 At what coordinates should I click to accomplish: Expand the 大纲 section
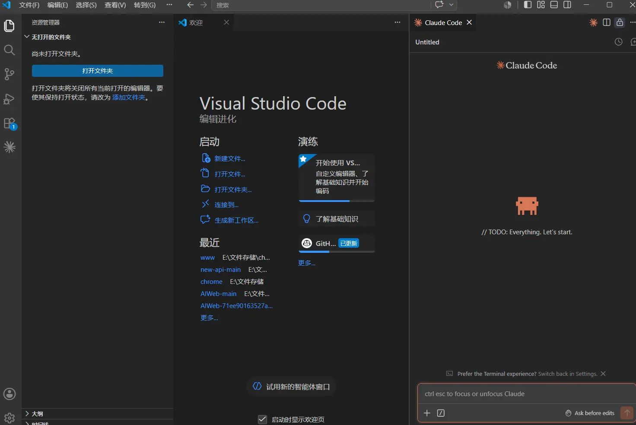97,413
